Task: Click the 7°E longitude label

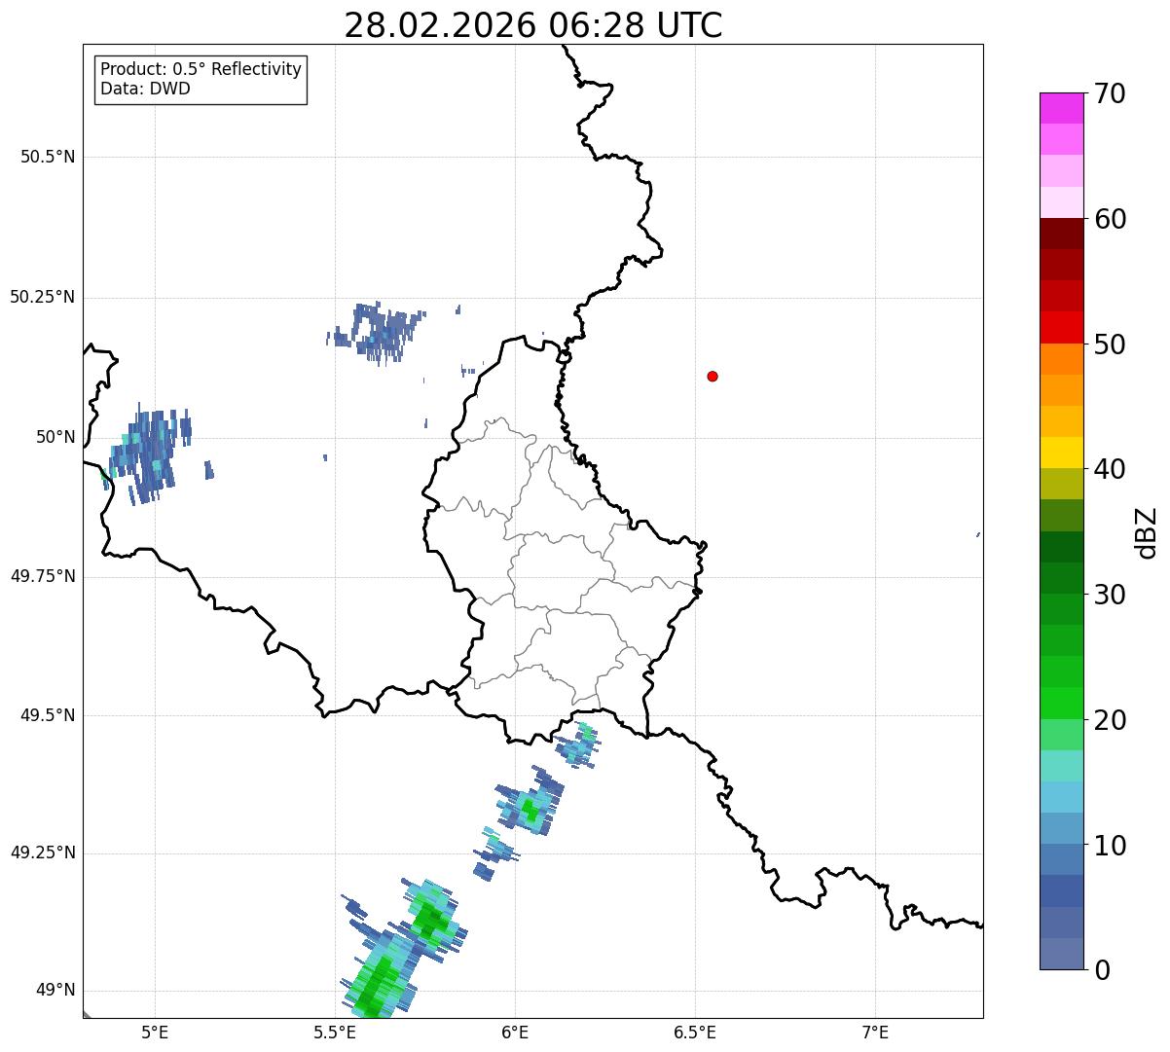Action: pos(875,1032)
